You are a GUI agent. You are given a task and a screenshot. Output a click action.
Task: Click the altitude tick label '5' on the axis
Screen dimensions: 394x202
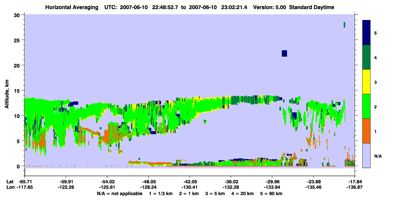point(19,141)
